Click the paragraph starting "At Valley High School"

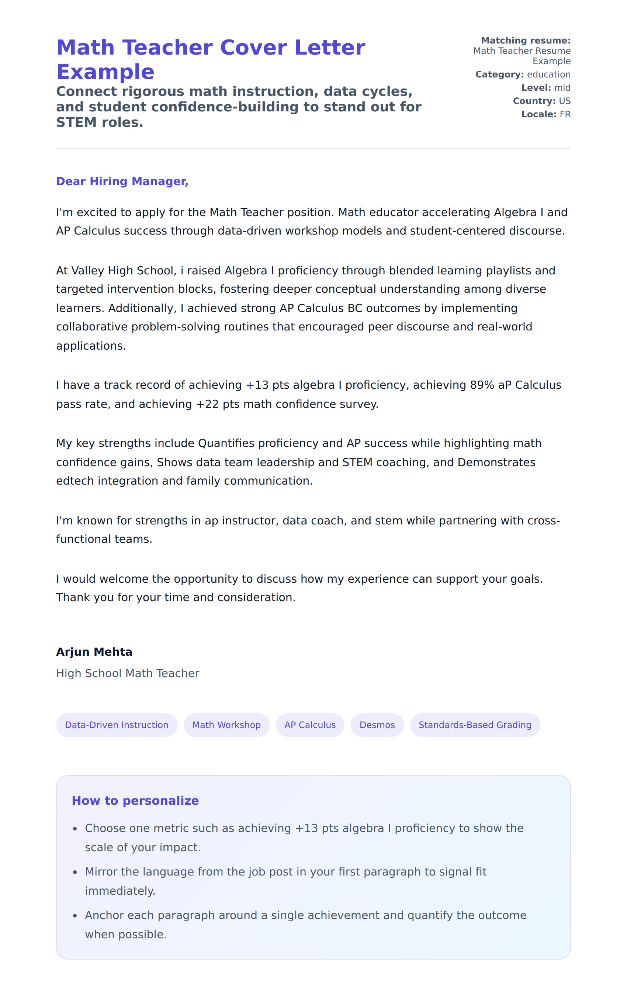click(x=306, y=308)
